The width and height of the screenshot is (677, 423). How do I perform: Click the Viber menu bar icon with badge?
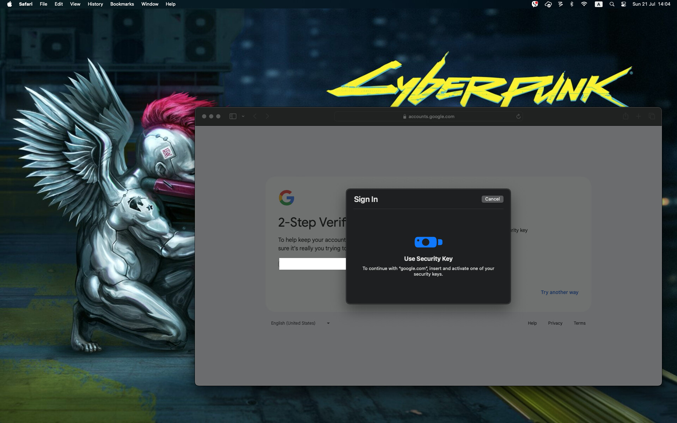535,4
